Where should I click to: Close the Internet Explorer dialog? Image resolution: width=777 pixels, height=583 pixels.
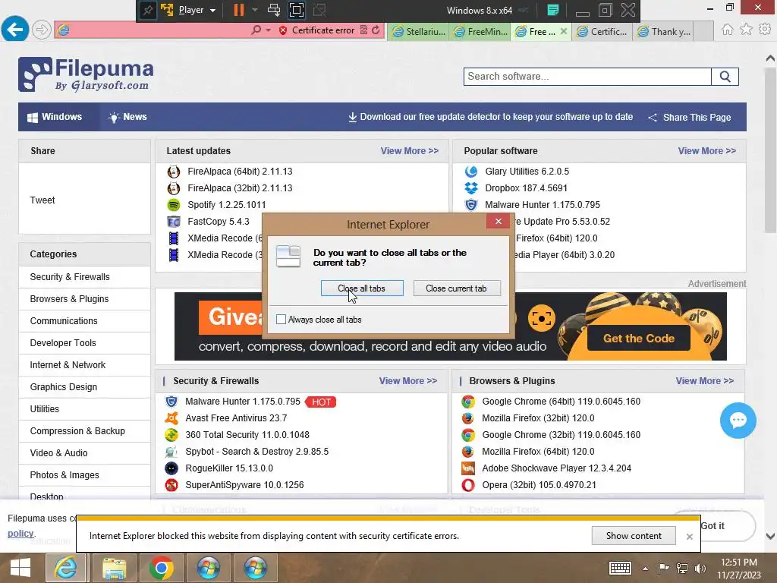(x=498, y=221)
